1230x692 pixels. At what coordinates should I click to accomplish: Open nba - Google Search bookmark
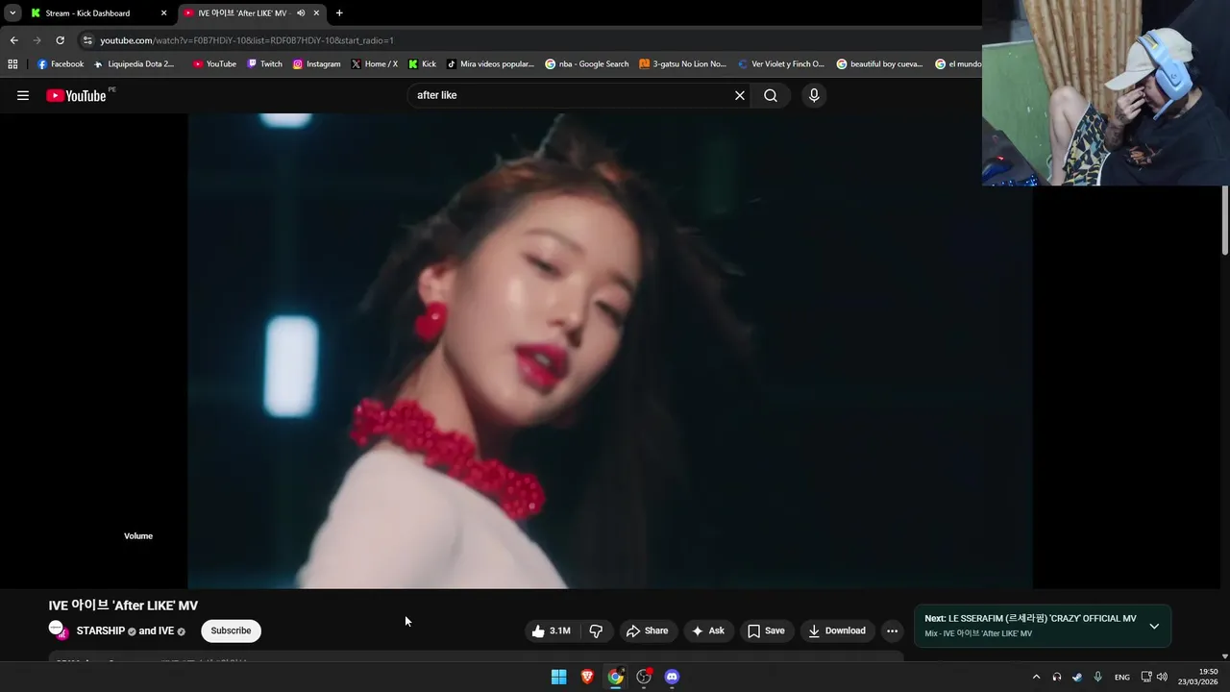coord(587,64)
